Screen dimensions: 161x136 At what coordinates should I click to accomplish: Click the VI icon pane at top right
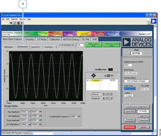point(154,21)
